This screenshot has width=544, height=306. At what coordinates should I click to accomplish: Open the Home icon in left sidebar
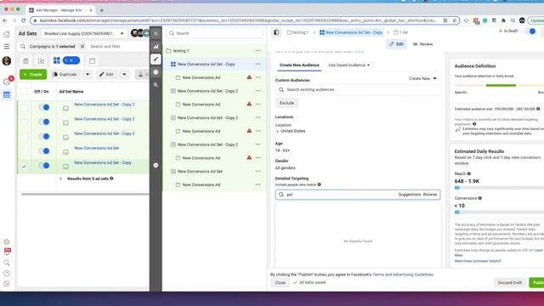click(x=7, y=34)
